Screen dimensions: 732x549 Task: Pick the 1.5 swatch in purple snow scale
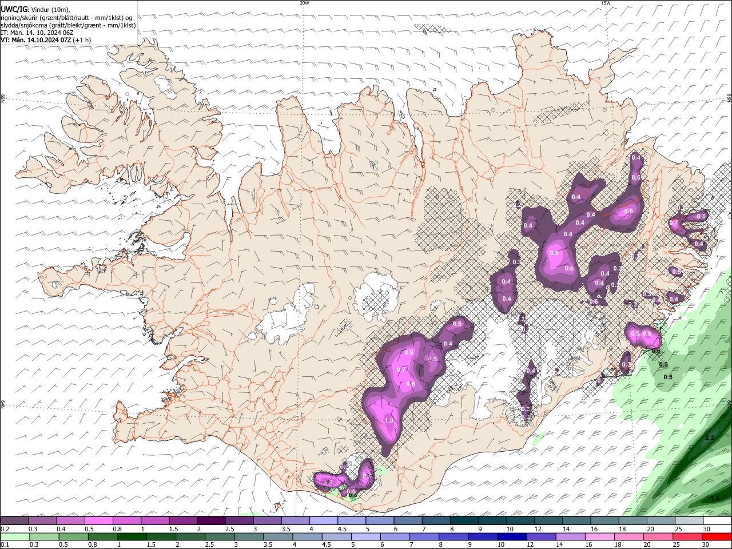click(182, 520)
